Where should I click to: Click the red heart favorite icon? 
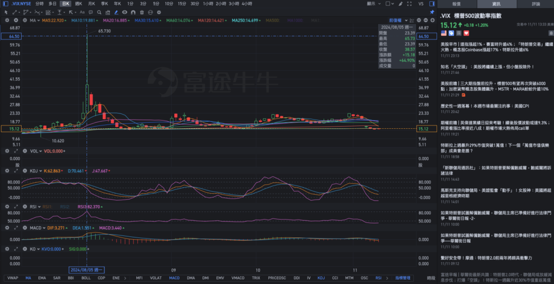pos(466,33)
